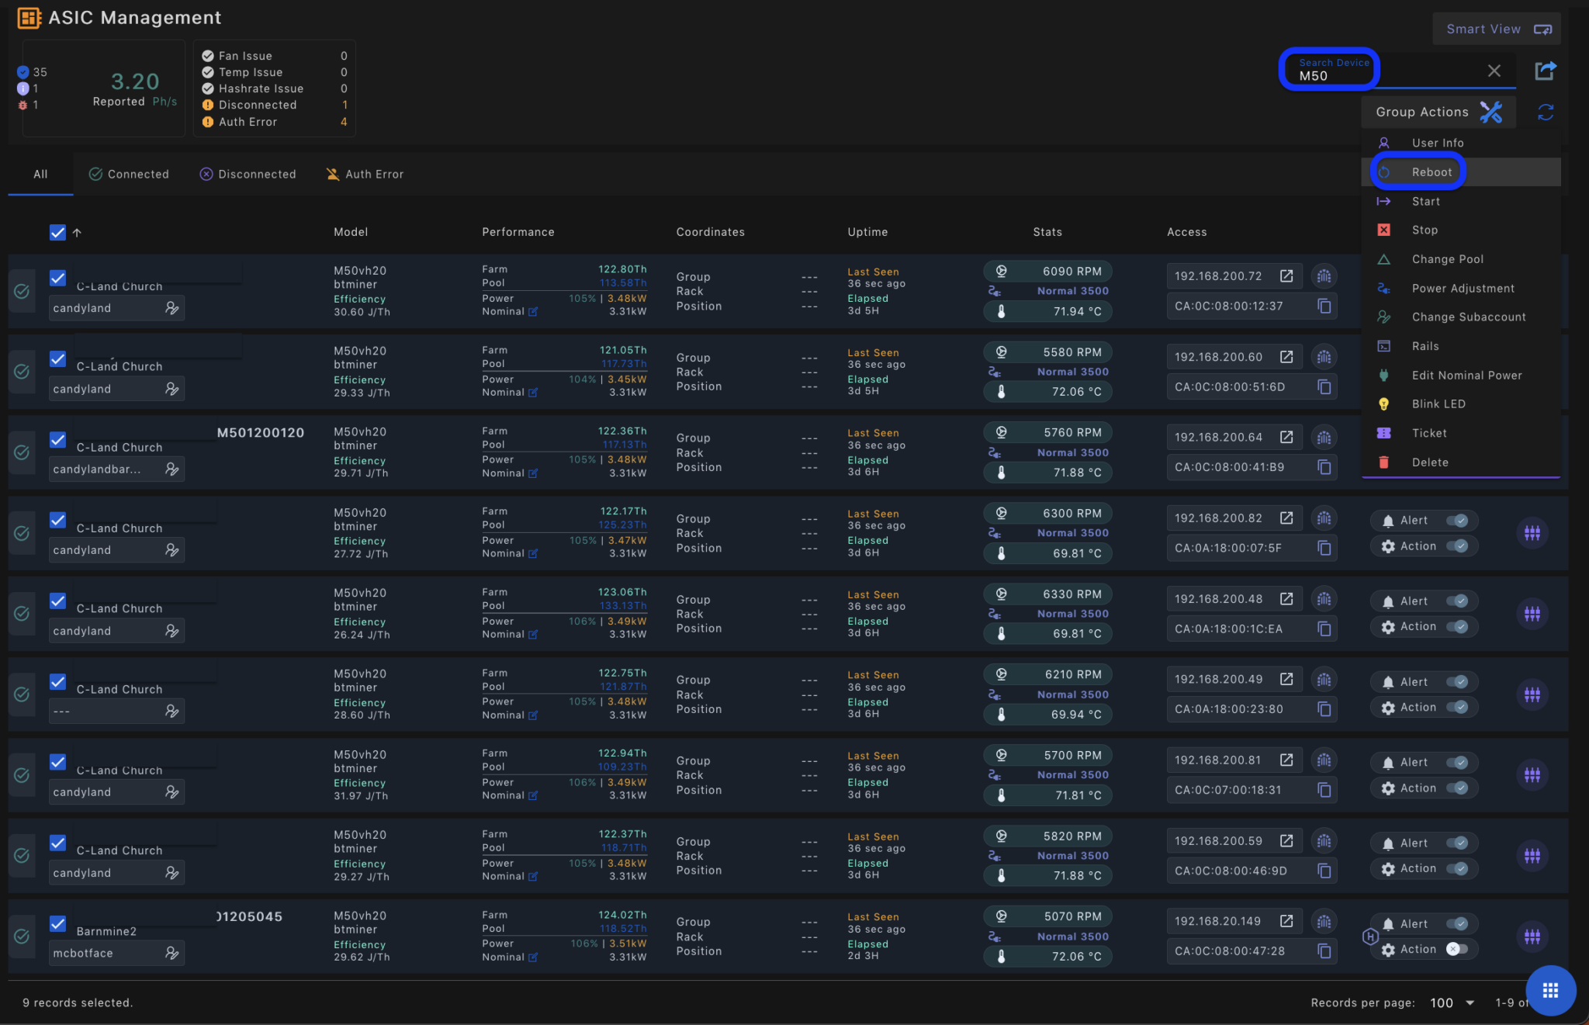The height and width of the screenshot is (1025, 1589).
Task: Open the Records per page dropdown
Action: click(1455, 1002)
